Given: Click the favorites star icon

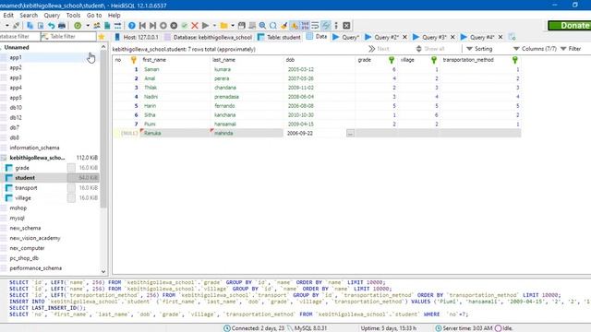Looking at the screenshot, I should [x=102, y=37].
